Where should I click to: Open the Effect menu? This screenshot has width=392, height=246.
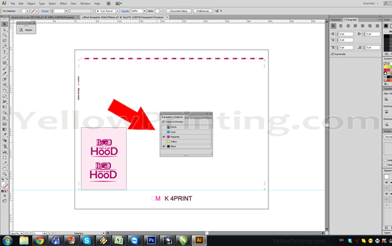63,3
